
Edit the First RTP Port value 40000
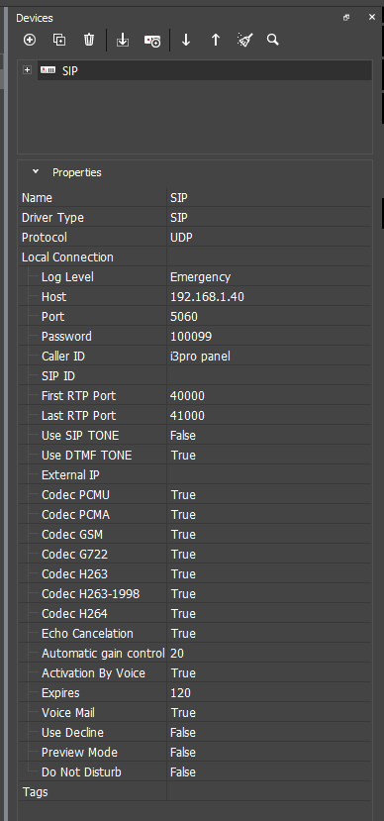(269, 396)
